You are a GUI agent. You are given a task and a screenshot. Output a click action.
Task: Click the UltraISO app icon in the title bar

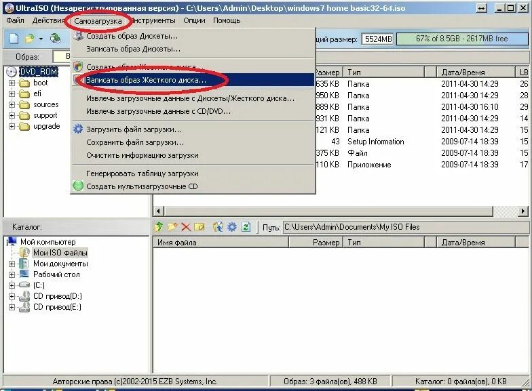tap(9, 8)
